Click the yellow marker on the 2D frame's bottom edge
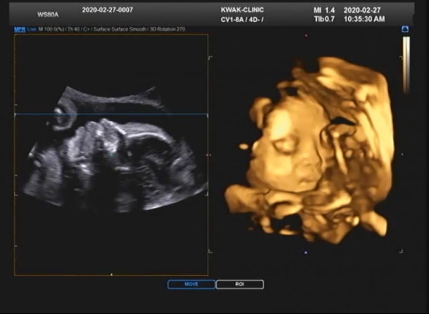The width and height of the screenshot is (429, 314). (111, 274)
